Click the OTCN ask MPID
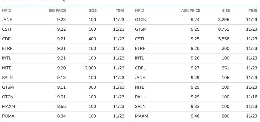Image resolution: width=260 pixels, height=122 pixels. tap(141, 20)
